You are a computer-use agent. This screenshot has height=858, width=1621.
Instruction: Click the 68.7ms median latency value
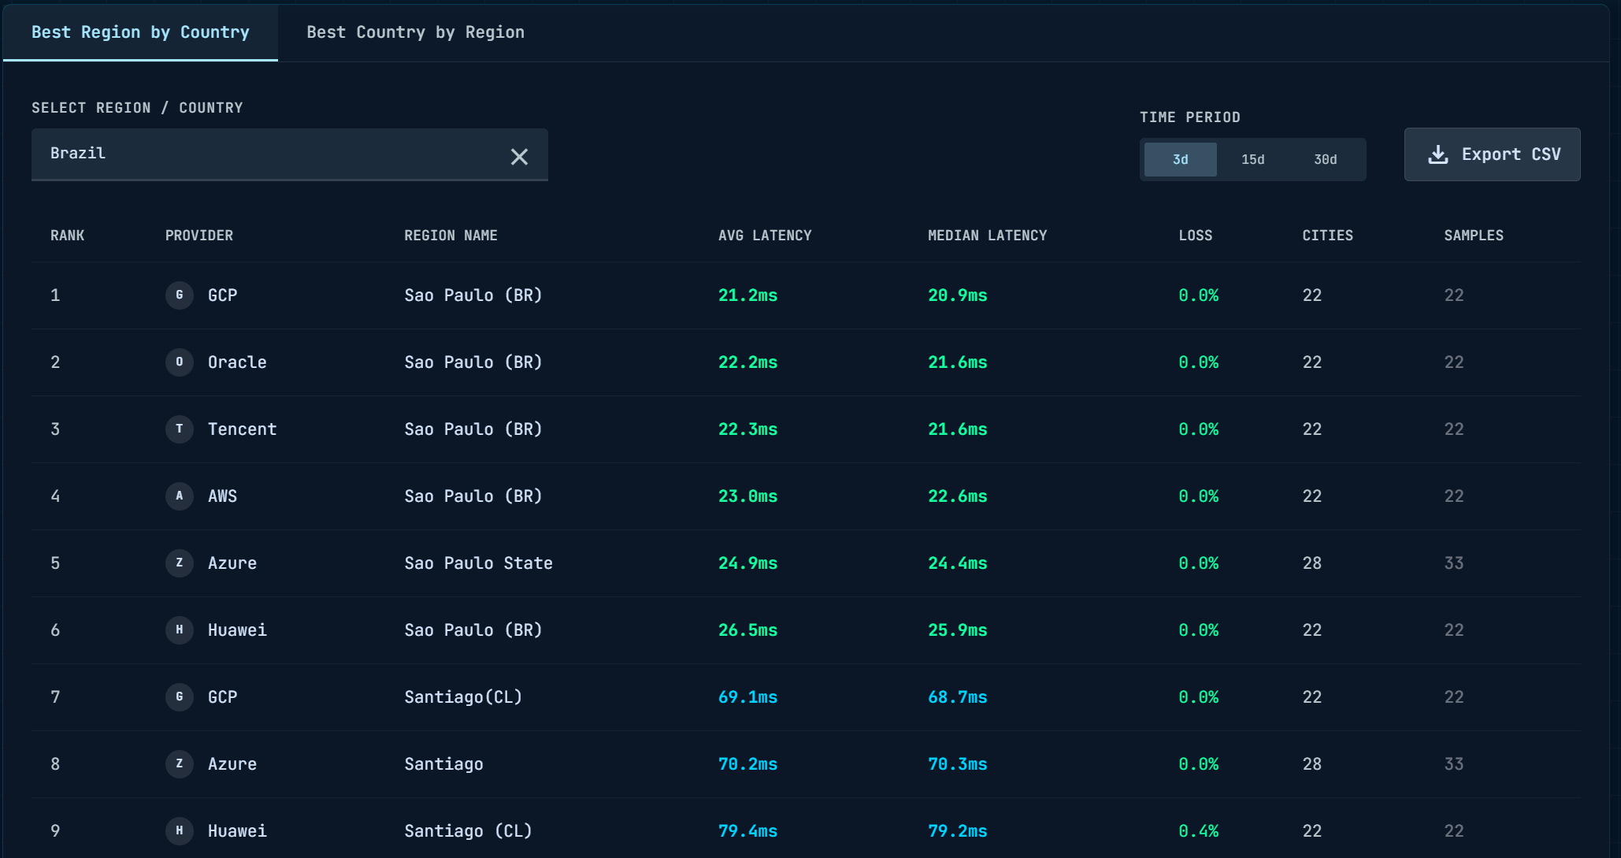click(958, 697)
